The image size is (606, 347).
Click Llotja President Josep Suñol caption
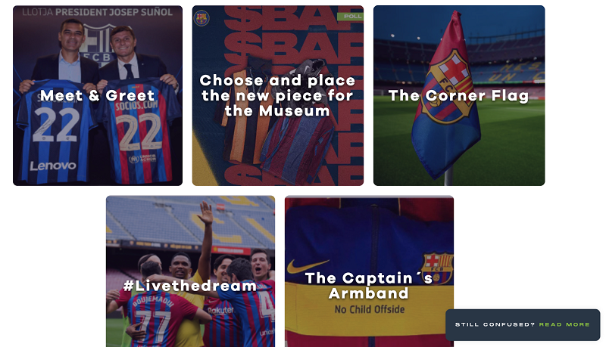pos(98,12)
